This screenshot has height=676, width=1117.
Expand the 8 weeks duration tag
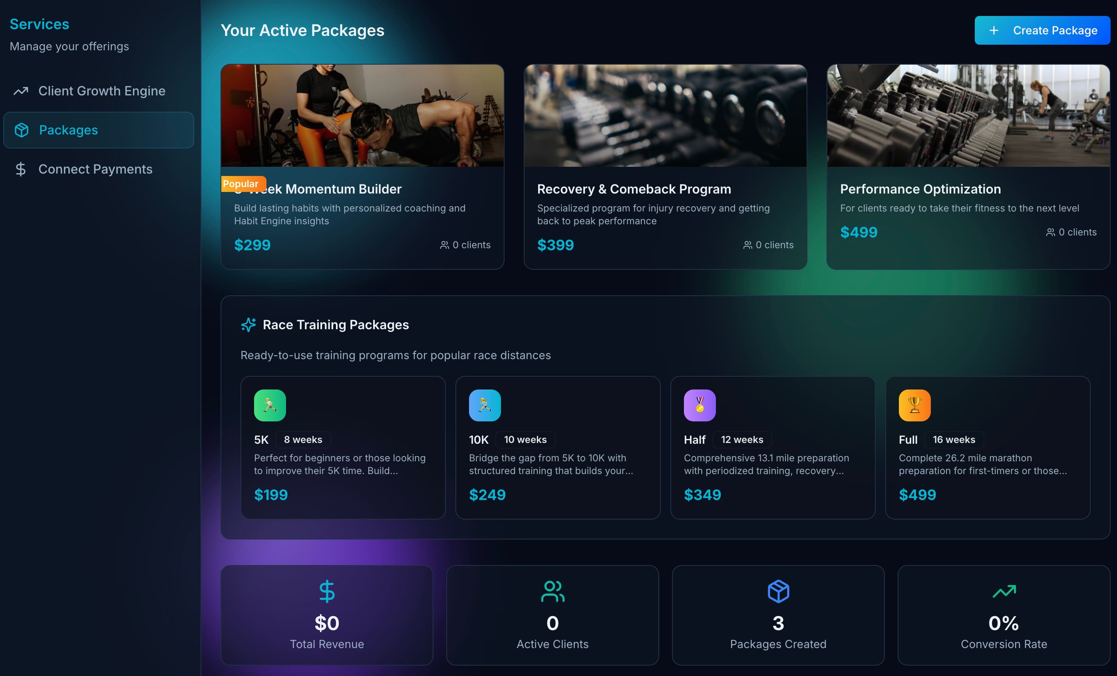click(303, 439)
